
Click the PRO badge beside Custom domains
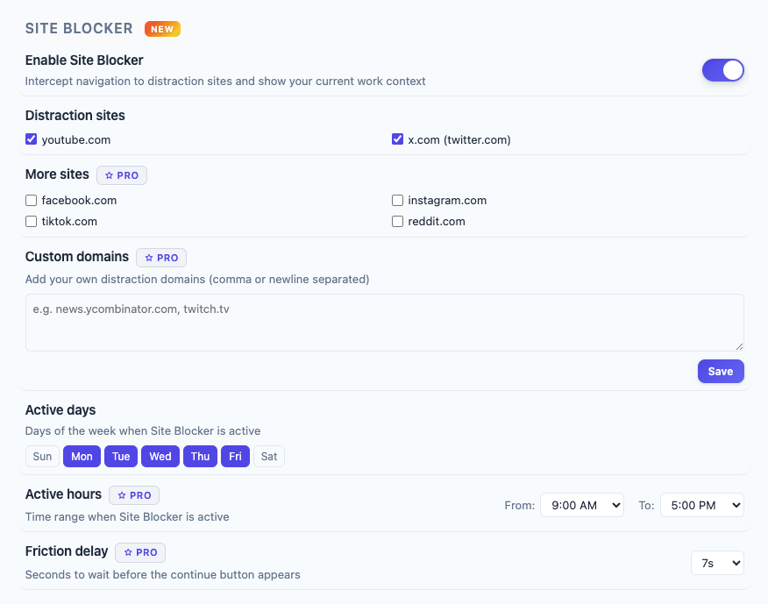pyautogui.click(x=160, y=257)
